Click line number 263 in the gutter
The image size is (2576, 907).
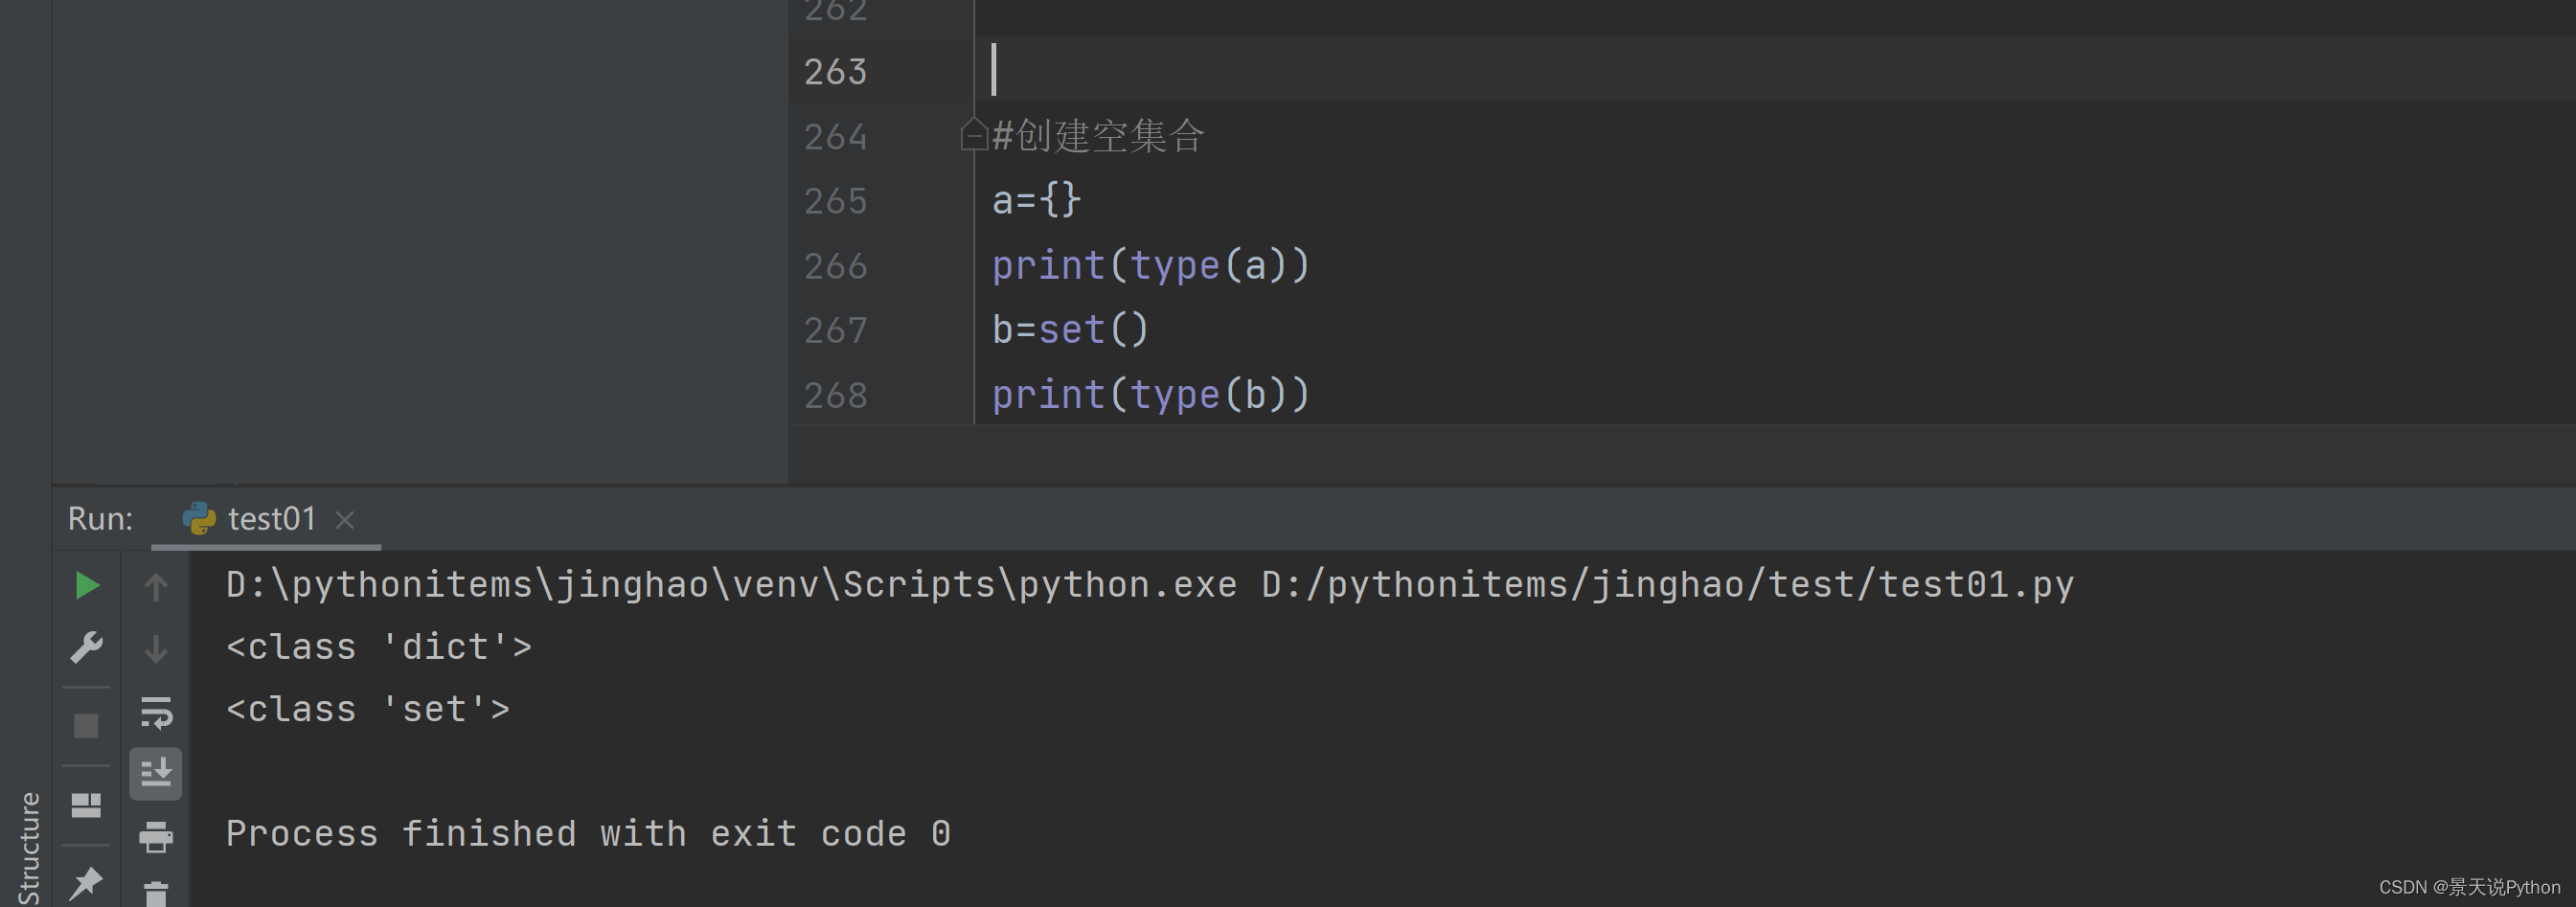tap(835, 72)
